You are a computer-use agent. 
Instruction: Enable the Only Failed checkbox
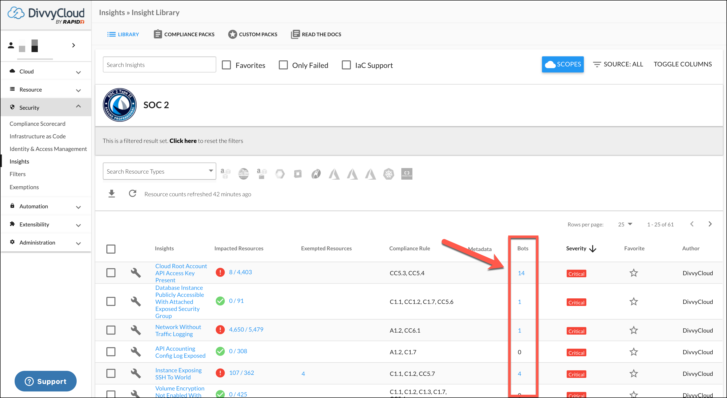pos(283,65)
